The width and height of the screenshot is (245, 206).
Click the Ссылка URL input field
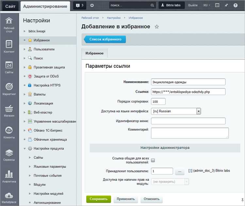[x=188, y=92]
